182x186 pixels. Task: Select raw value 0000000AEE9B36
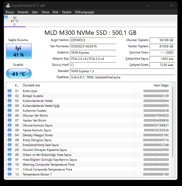(x=156, y=120)
